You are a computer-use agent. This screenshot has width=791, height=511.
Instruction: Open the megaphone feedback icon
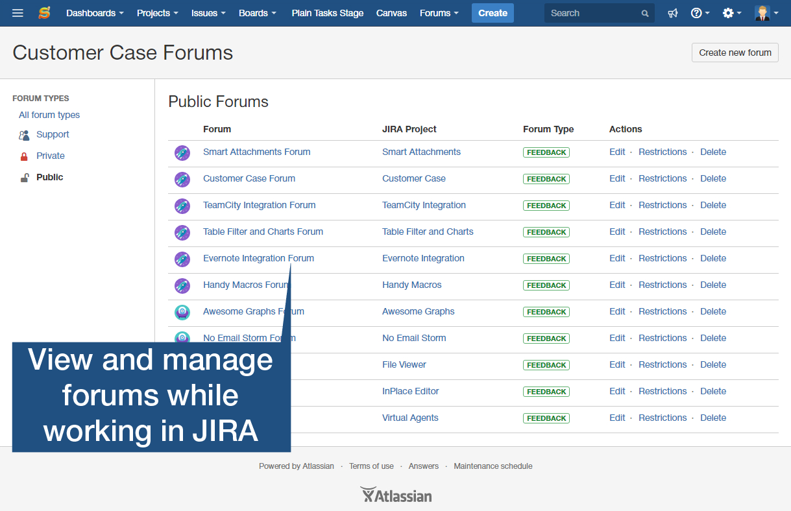(673, 13)
